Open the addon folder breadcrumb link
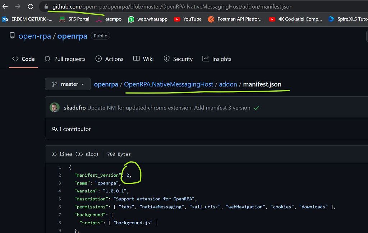368x233 pixels. [x=228, y=84]
